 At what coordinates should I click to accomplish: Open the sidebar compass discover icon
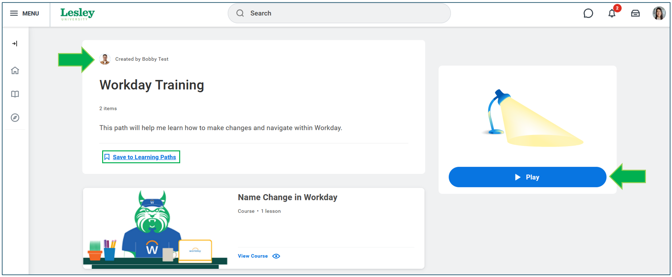click(x=15, y=118)
